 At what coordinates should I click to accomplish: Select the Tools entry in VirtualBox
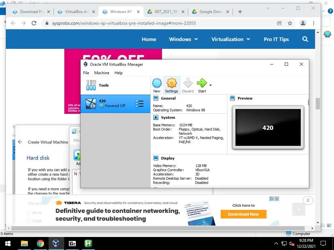click(x=115, y=85)
